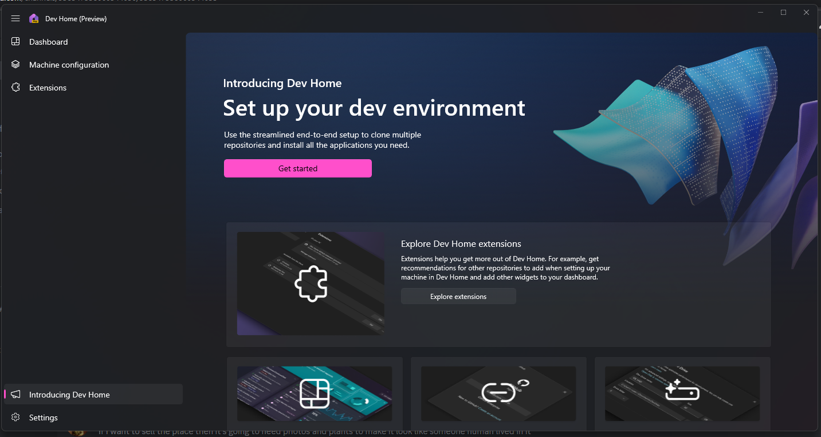Select the Dashboard icon in sidebar

point(15,42)
